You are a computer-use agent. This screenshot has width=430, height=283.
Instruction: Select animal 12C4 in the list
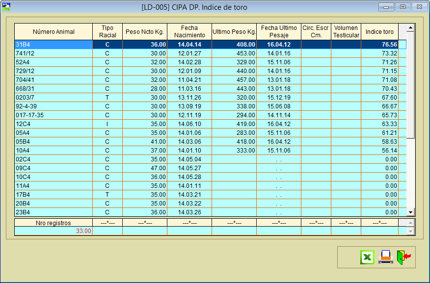54,124
